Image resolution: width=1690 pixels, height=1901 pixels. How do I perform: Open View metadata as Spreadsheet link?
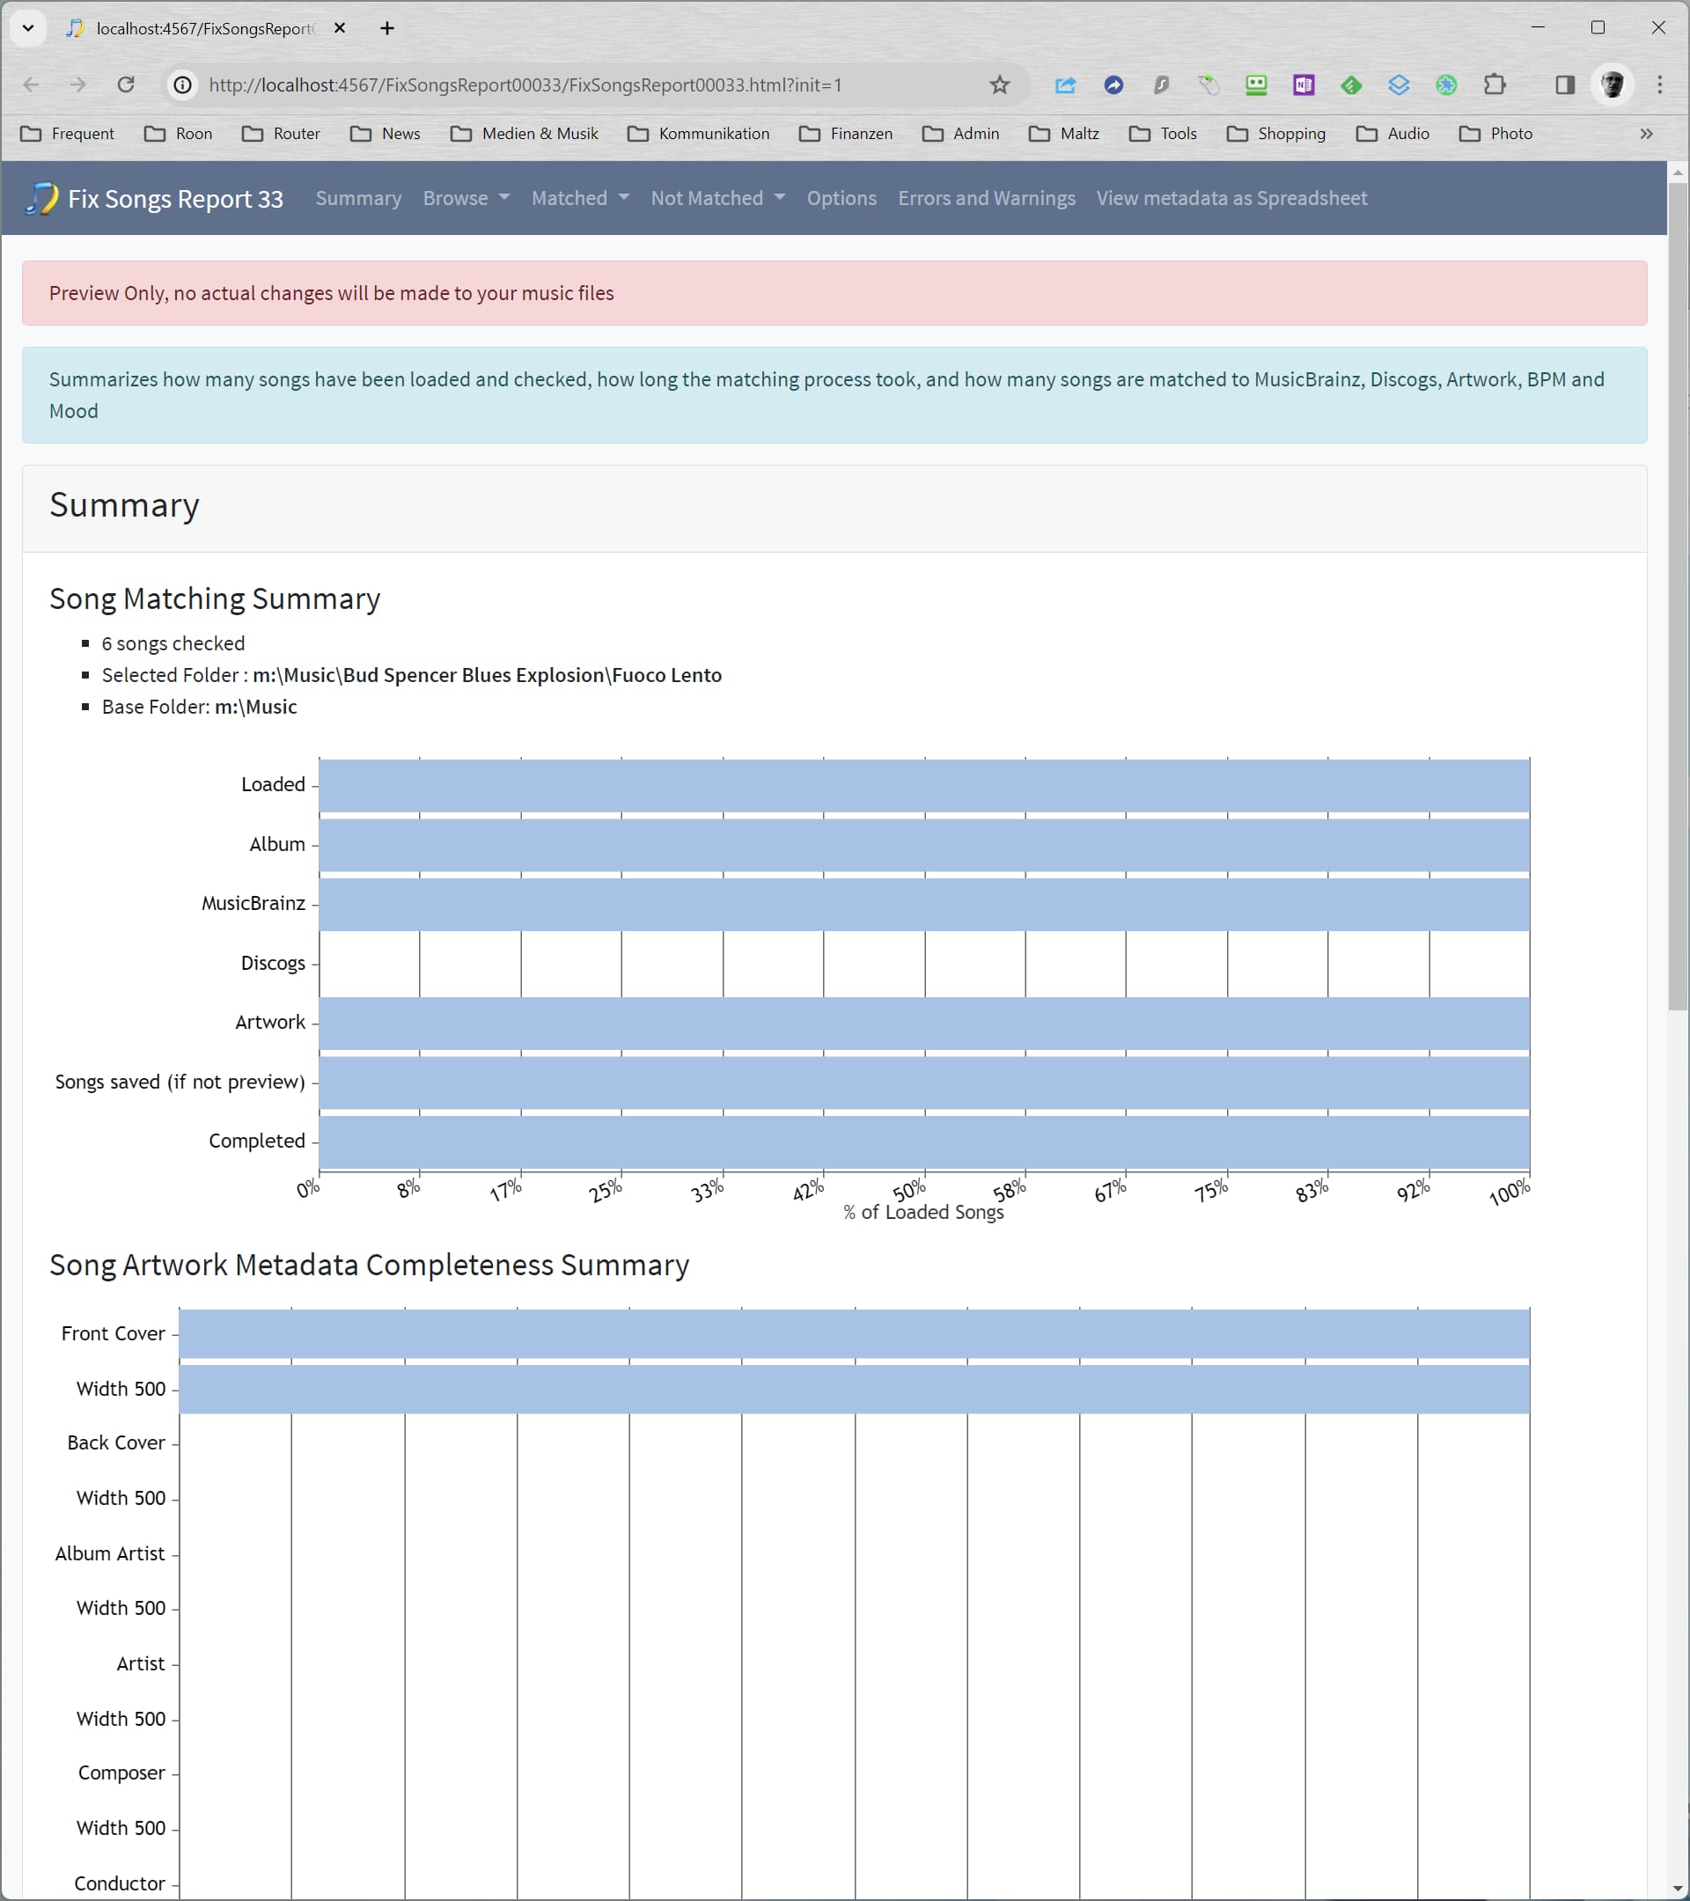pyautogui.click(x=1231, y=198)
